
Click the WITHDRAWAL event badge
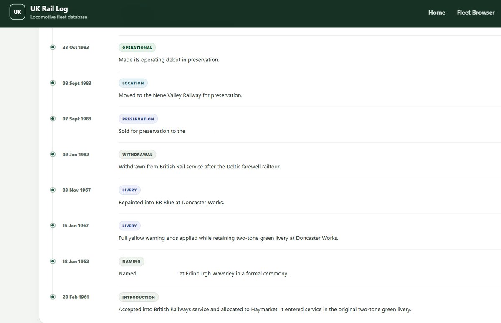point(137,155)
